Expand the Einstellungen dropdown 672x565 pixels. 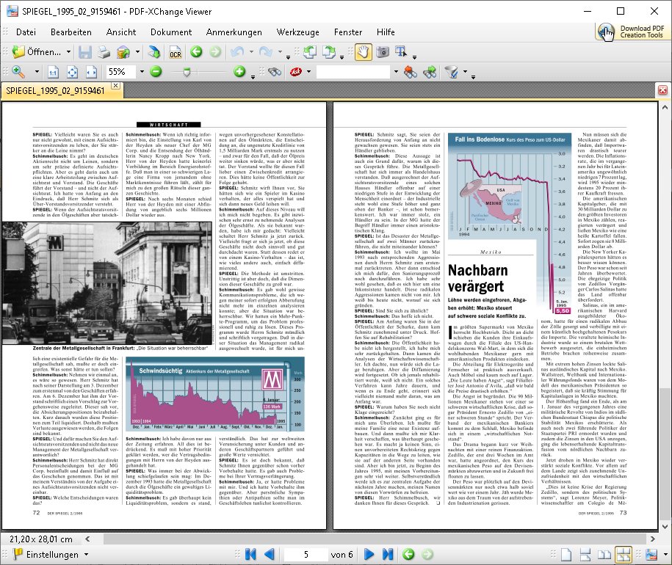coord(85,555)
